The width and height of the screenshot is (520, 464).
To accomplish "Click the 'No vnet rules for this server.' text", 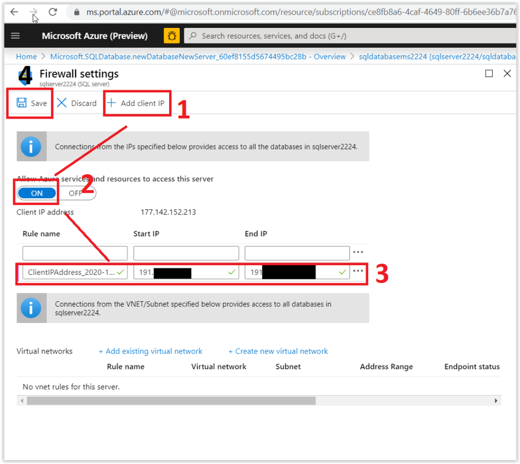I will click(71, 386).
